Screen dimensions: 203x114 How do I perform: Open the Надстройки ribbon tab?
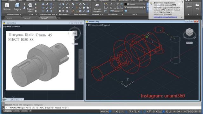(124, 1)
